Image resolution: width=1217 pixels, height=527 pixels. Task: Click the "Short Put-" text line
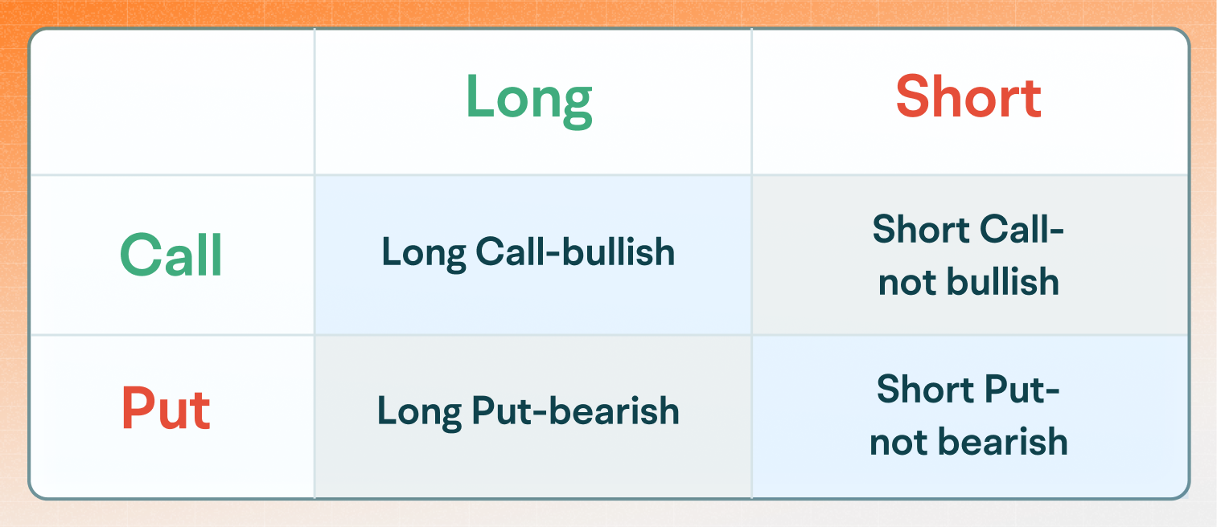pos(968,390)
